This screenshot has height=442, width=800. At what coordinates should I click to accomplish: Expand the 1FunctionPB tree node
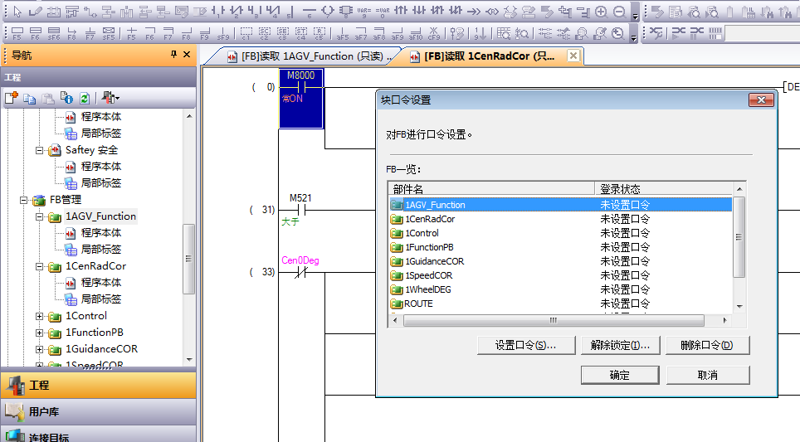[39, 333]
